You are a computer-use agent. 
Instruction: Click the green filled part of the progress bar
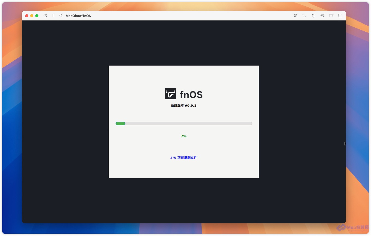(120, 124)
